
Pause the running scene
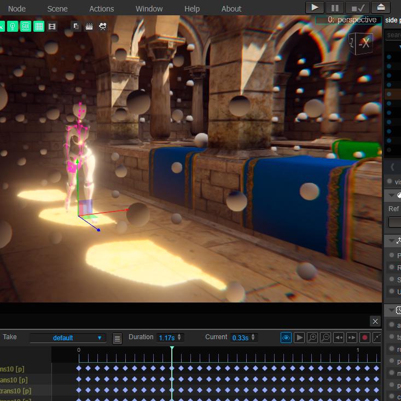pyautogui.click(x=335, y=8)
